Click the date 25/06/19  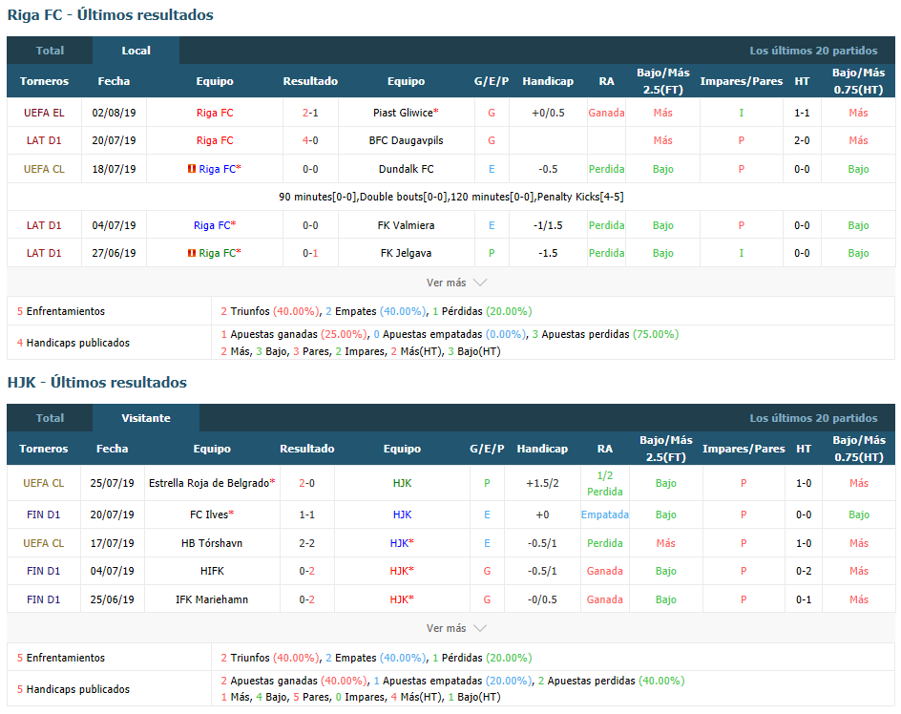(x=112, y=599)
